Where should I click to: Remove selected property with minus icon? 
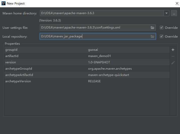point(173,56)
